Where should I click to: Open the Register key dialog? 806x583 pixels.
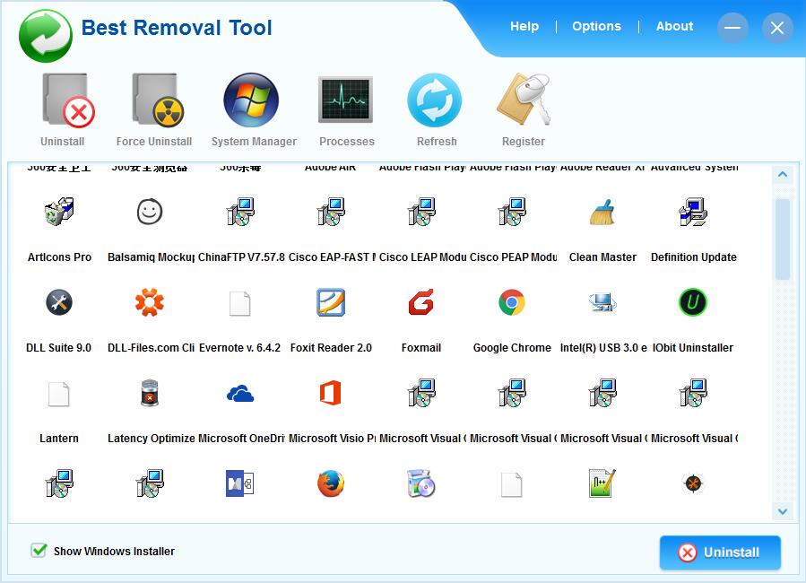[524, 100]
